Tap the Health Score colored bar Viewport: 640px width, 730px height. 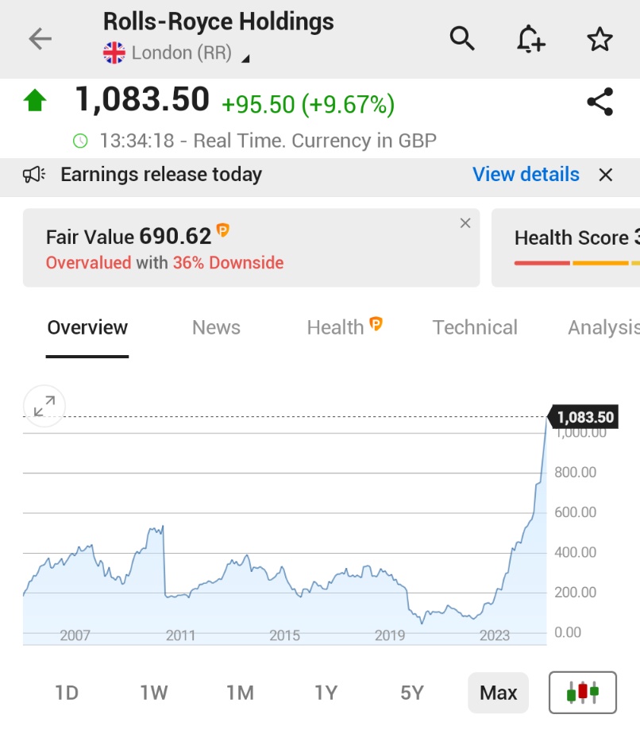577,263
